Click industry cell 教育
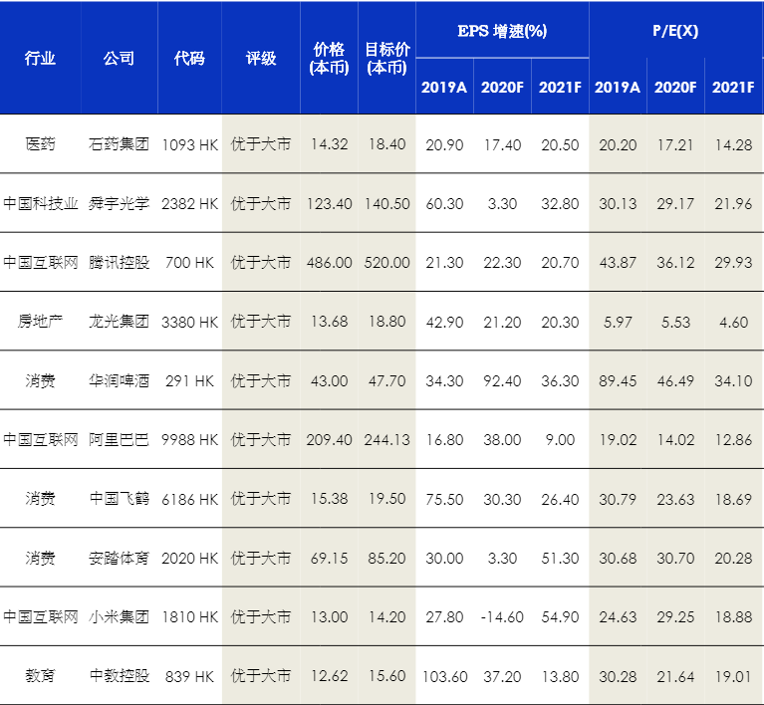 pyautogui.click(x=40, y=676)
